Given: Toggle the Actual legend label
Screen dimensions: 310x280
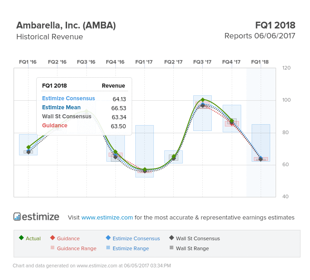Looking at the screenshot, I should [x=33, y=238].
